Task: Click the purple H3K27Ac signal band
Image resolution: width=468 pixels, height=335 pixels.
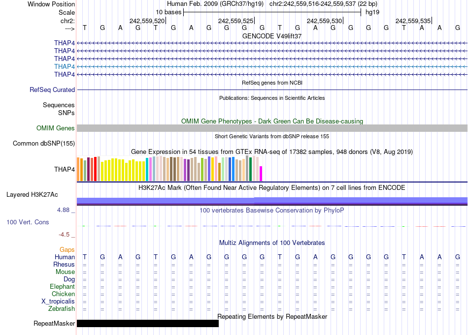Action: (272, 201)
